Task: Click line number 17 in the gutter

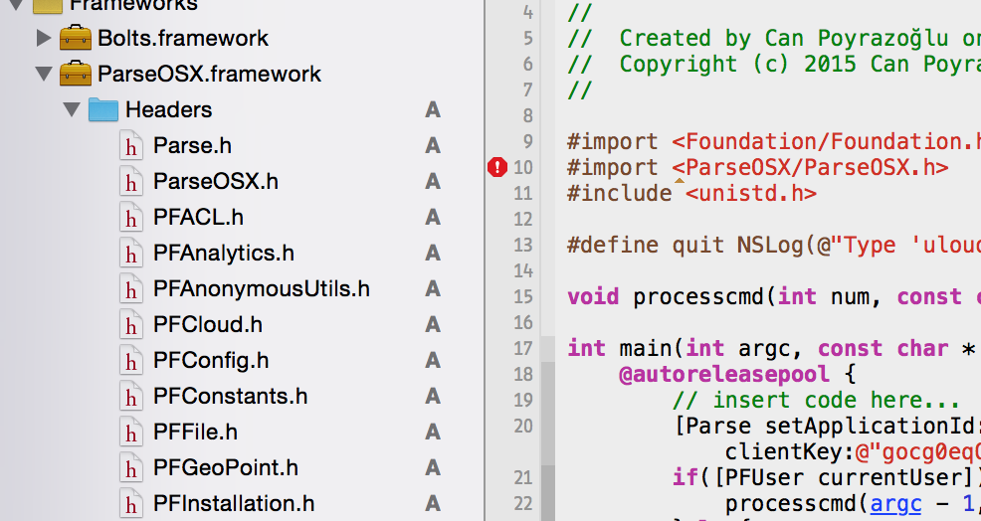Action: (523, 349)
